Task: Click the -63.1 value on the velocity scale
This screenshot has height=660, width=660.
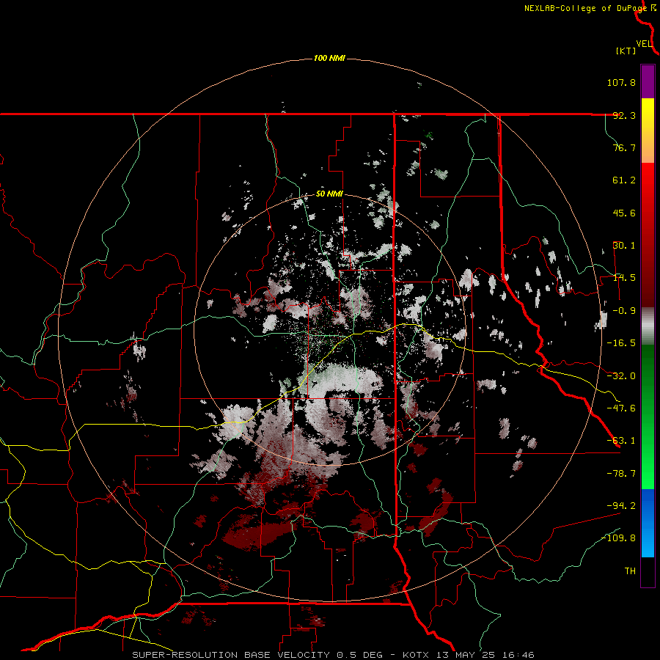Action: pos(621,441)
